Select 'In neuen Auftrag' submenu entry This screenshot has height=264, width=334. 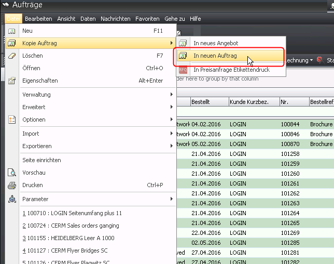(x=215, y=56)
